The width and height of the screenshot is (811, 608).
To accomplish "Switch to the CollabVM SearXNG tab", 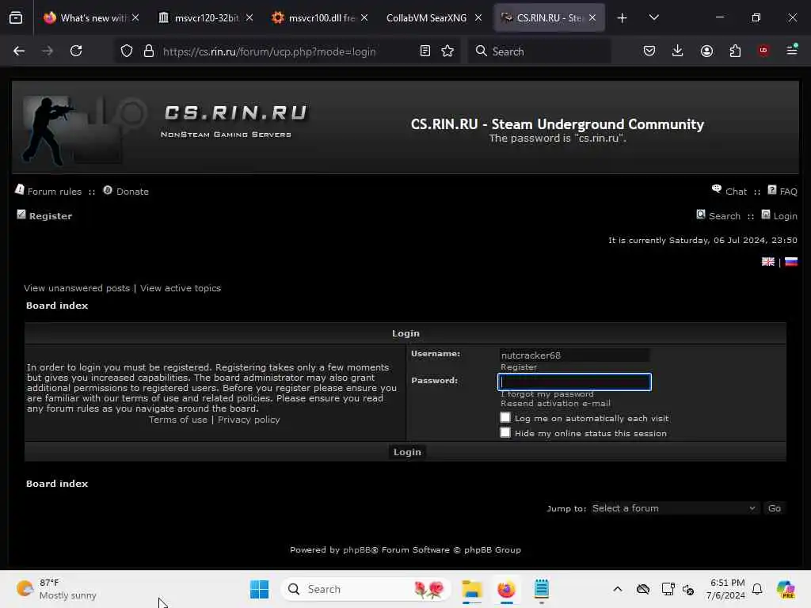I will coord(427,18).
